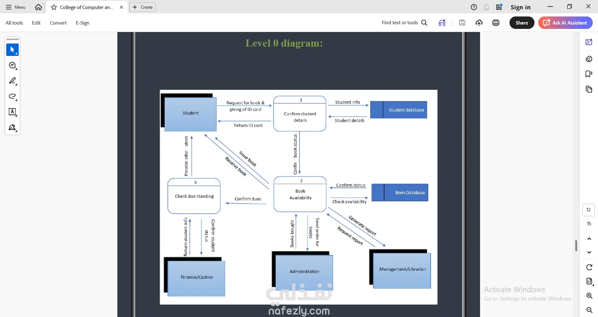Open the notifications bell
Screen dimensions: 598x317
point(486,7)
